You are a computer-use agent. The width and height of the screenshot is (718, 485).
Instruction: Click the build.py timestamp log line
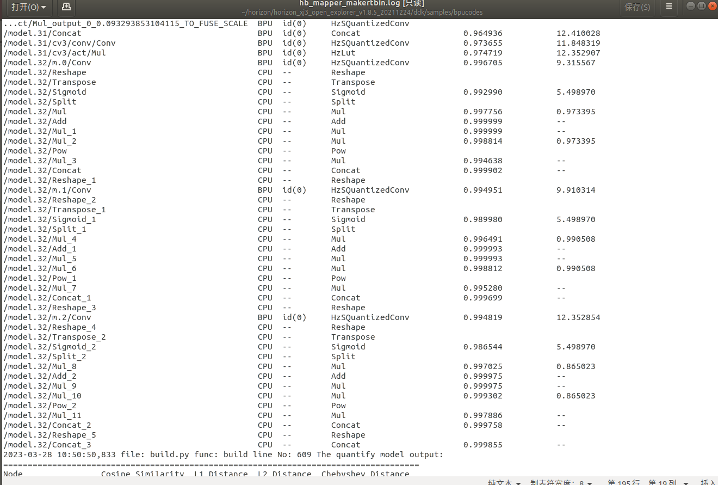[223, 455]
